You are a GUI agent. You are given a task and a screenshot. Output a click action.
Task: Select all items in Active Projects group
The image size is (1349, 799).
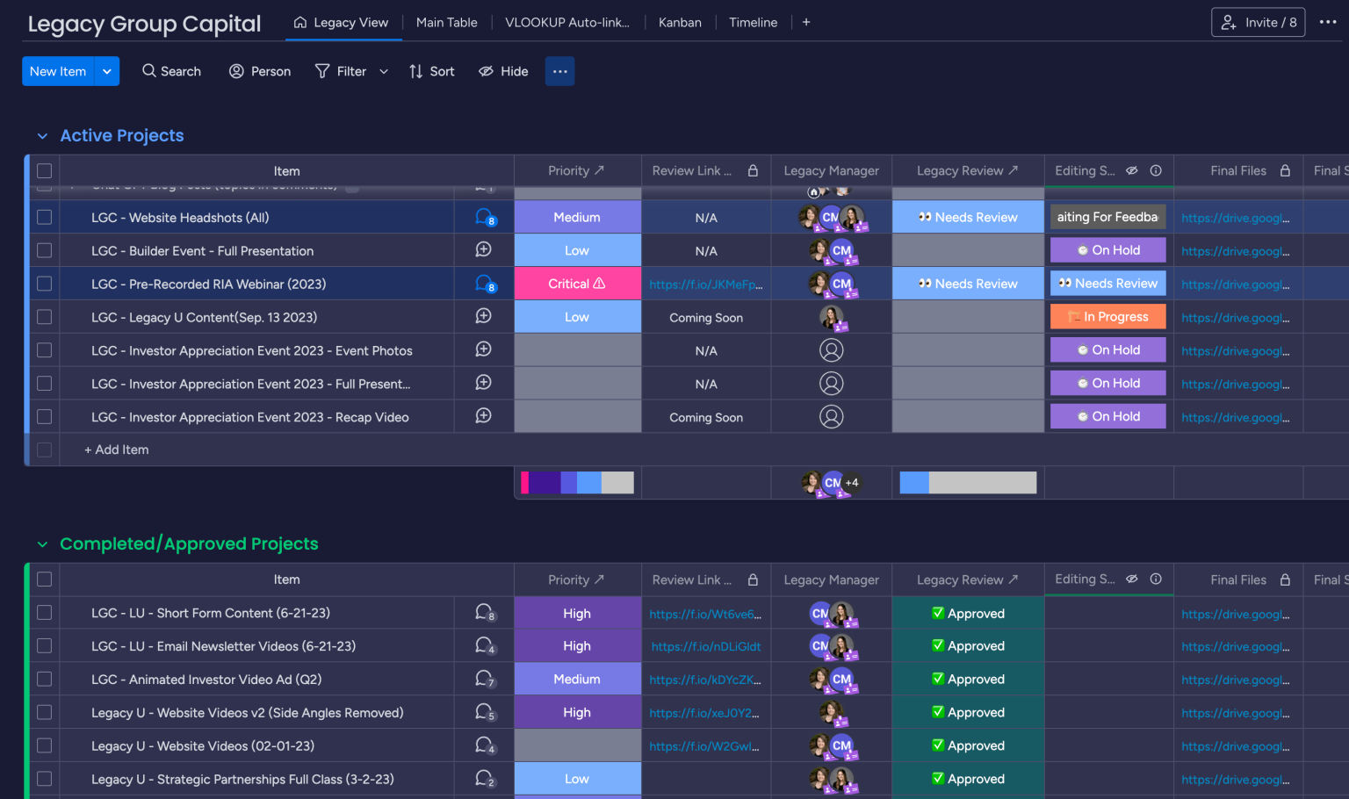tap(44, 171)
